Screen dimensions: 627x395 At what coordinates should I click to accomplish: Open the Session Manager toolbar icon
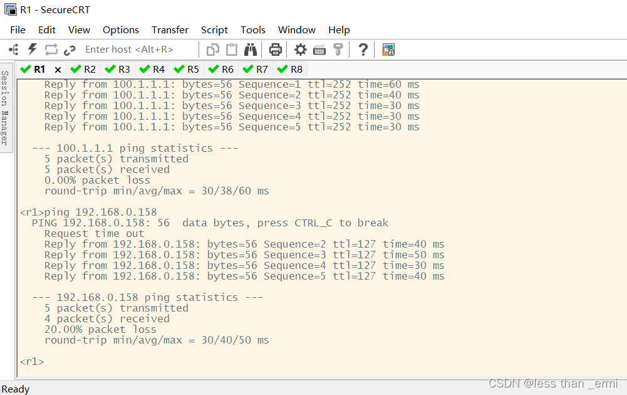tap(14, 50)
